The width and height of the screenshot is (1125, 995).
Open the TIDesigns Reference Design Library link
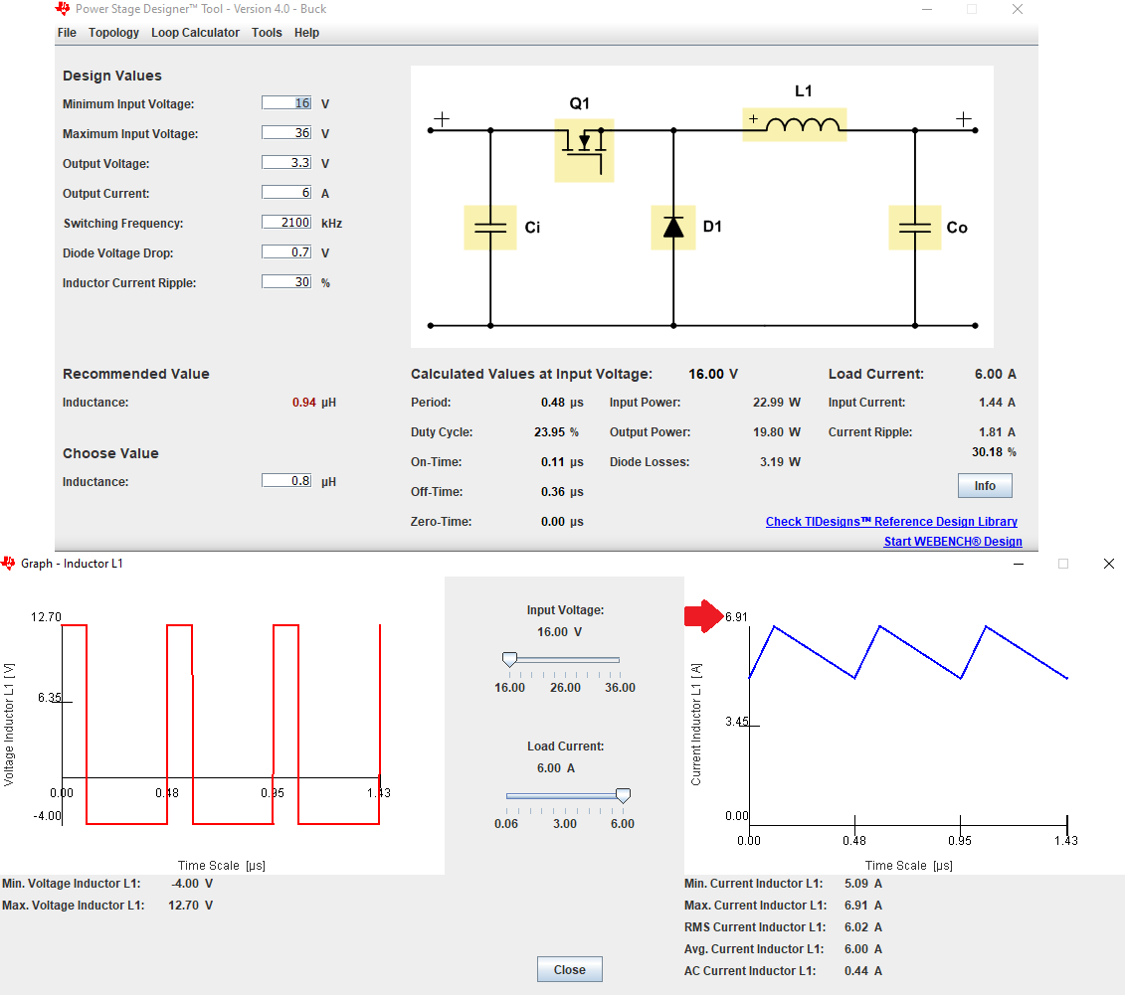pyautogui.click(x=890, y=521)
